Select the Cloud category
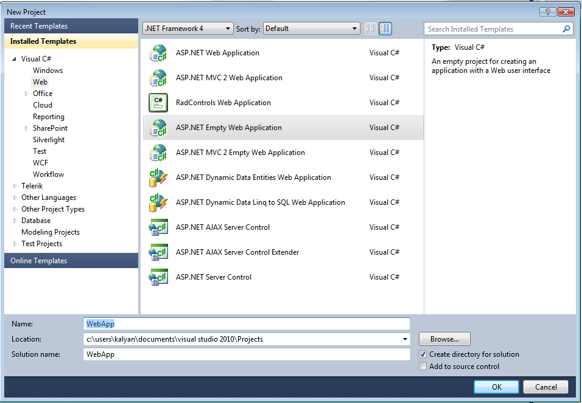The width and height of the screenshot is (582, 403). (x=43, y=105)
